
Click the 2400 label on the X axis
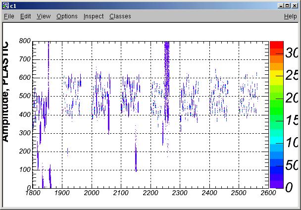pos(209,193)
